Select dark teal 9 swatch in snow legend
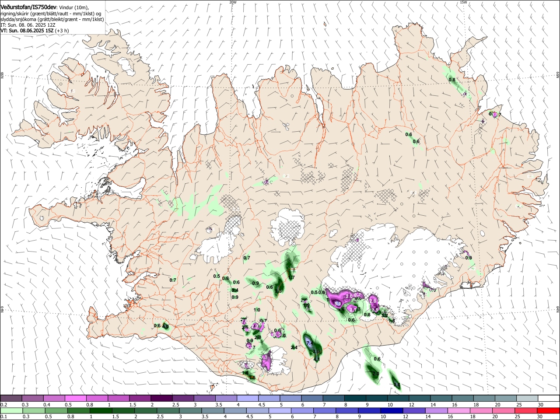The height and width of the screenshot is (420, 560). coord(376,399)
